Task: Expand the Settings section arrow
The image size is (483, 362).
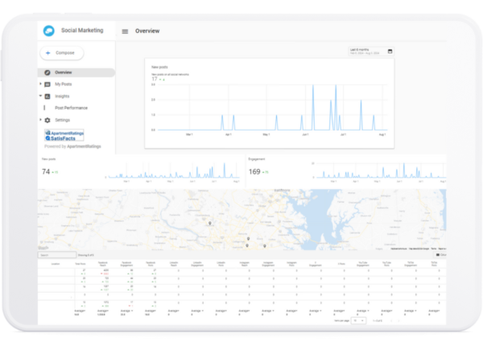Action: (x=40, y=120)
